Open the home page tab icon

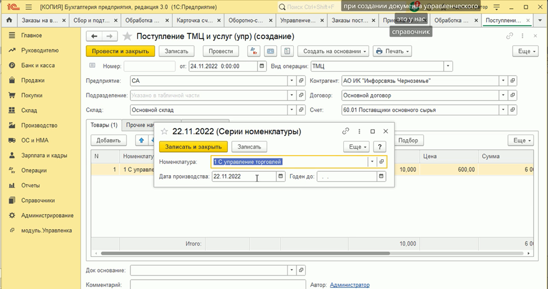[9, 20]
